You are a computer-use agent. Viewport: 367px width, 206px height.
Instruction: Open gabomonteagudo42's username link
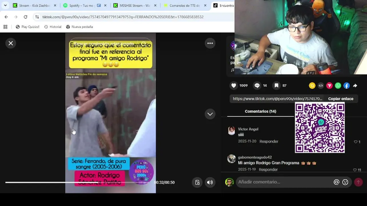255,157
